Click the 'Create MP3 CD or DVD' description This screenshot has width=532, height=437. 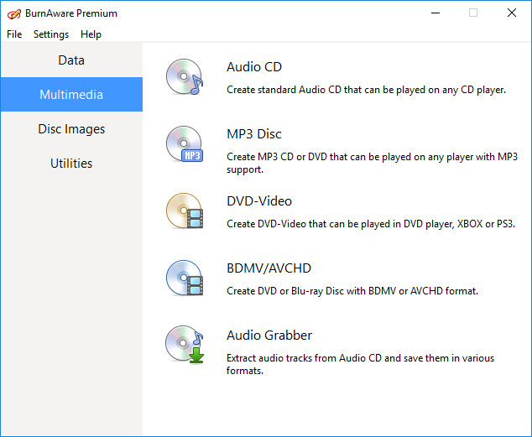tap(373, 163)
